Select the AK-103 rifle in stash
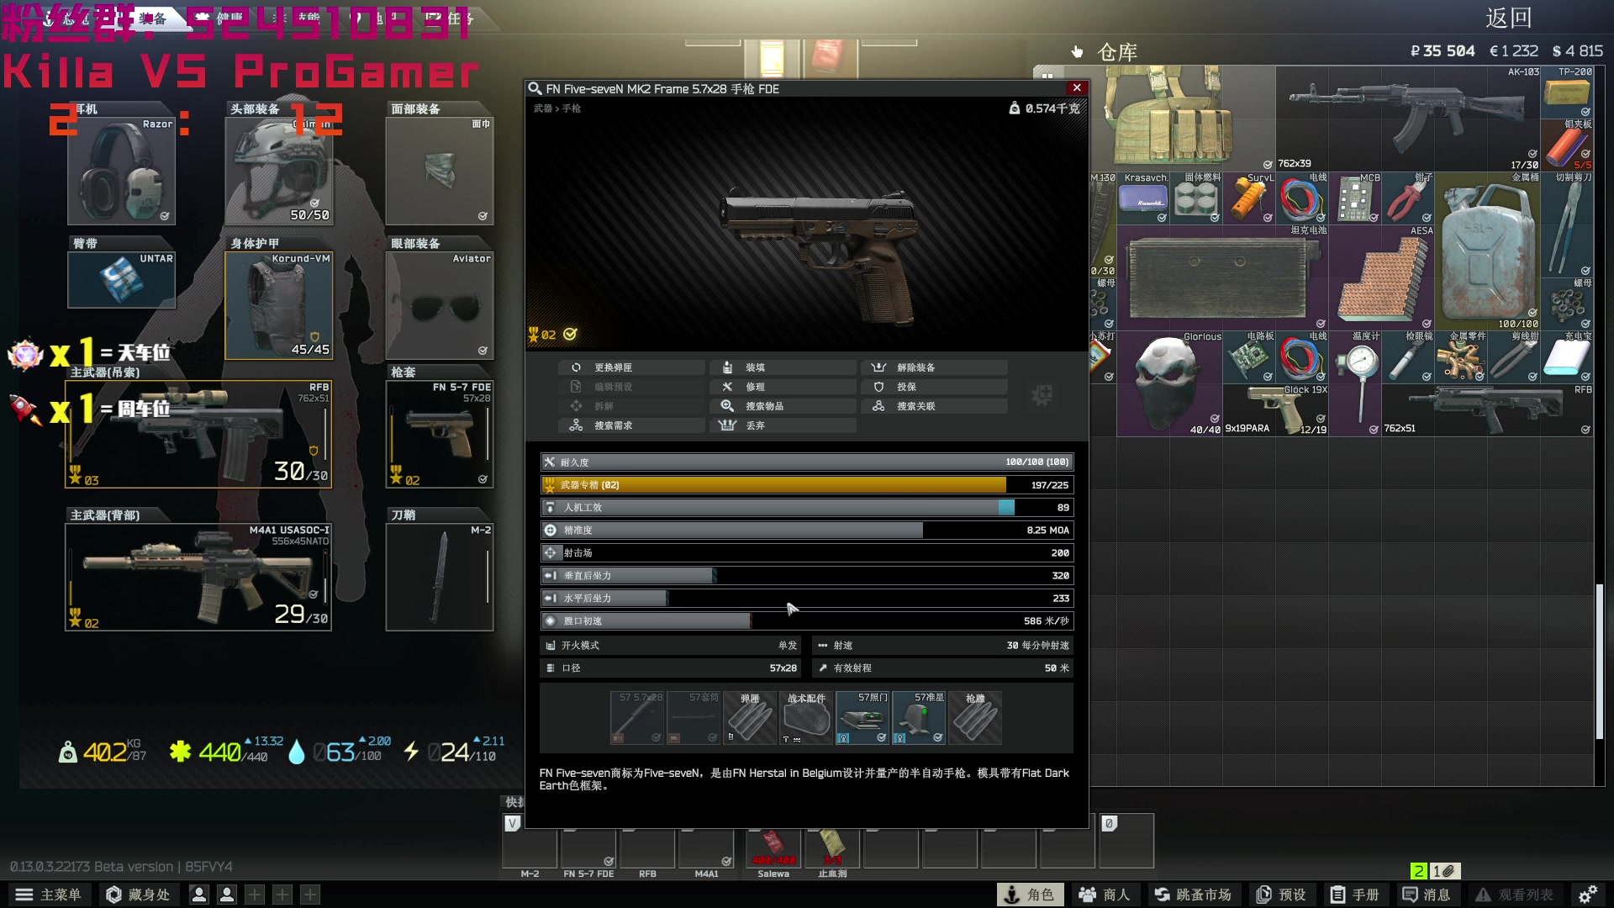 point(1408,119)
